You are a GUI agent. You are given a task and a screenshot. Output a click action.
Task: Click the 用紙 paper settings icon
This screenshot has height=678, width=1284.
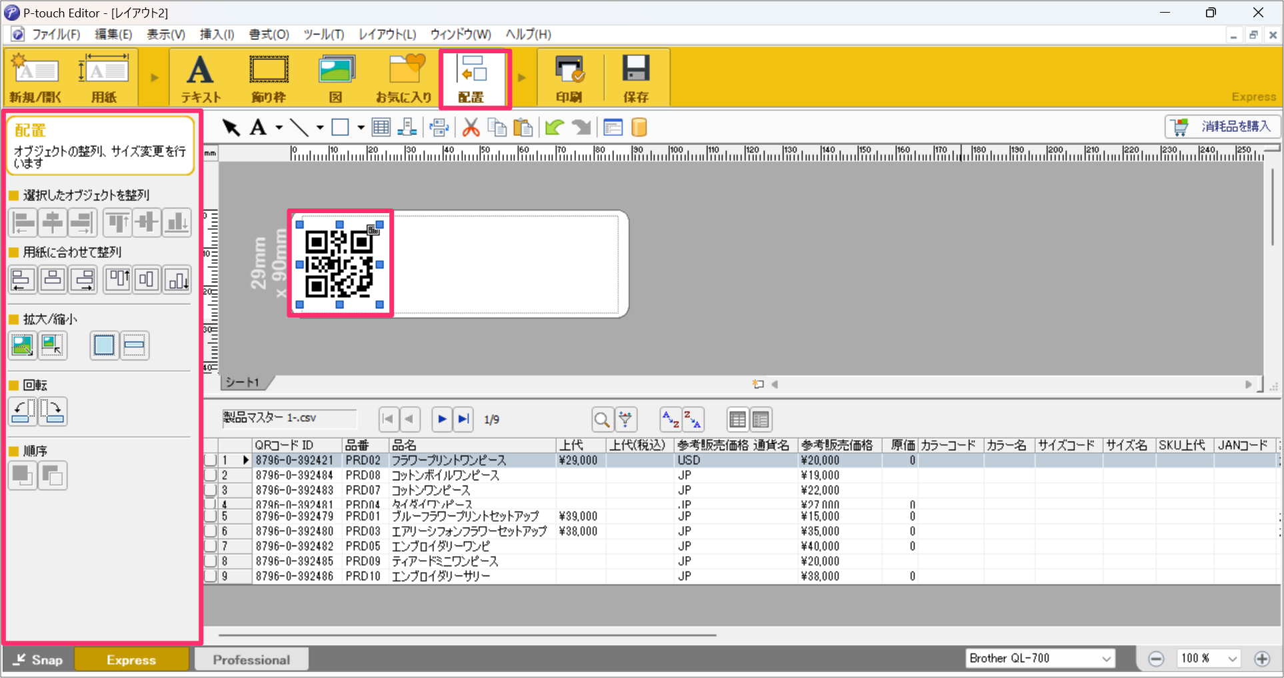(103, 78)
